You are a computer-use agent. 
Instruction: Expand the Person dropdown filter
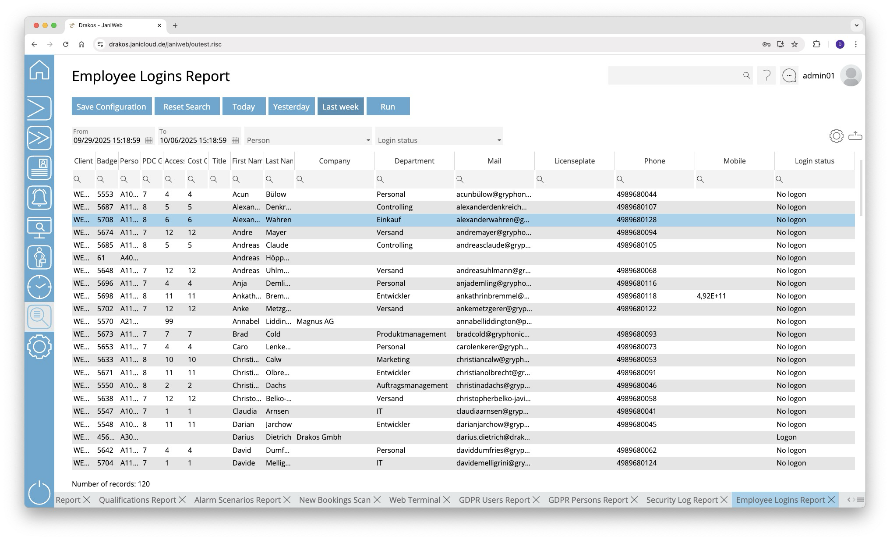point(368,140)
